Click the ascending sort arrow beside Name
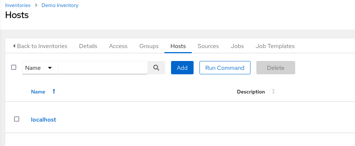The width and height of the screenshot is (355, 146). pyautogui.click(x=54, y=91)
